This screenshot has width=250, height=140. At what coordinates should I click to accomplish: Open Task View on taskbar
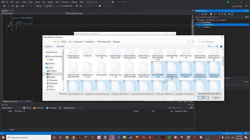pos(61,137)
